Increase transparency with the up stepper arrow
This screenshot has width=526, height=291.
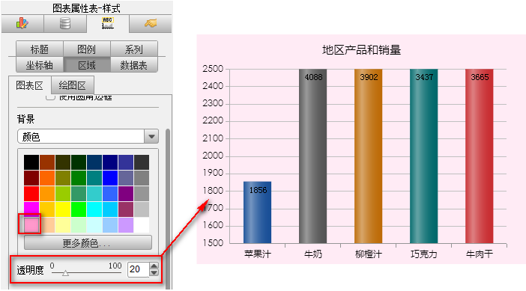(x=154, y=266)
